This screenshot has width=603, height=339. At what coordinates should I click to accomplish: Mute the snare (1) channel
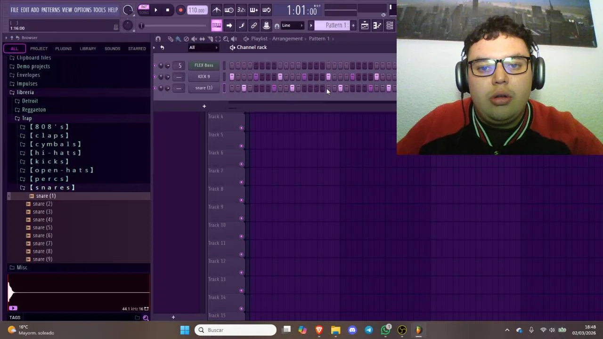(155, 88)
